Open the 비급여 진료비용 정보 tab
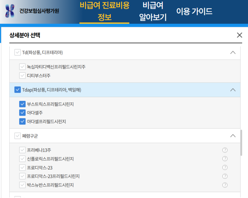Image resolution: width=248 pixels, height=198 pixels. (104, 11)
